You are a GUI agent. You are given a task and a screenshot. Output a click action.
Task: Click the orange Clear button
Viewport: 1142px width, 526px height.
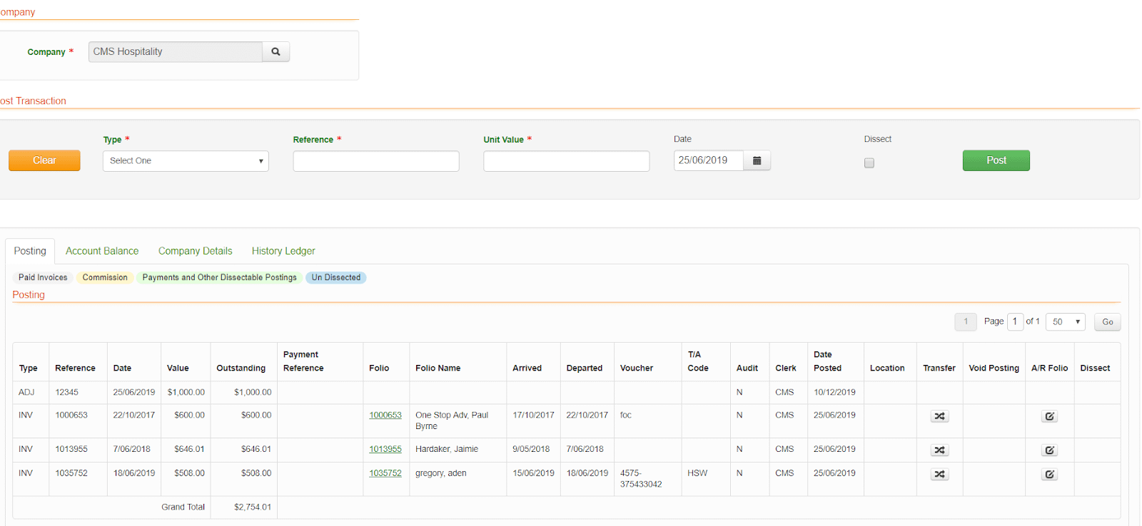44,161
